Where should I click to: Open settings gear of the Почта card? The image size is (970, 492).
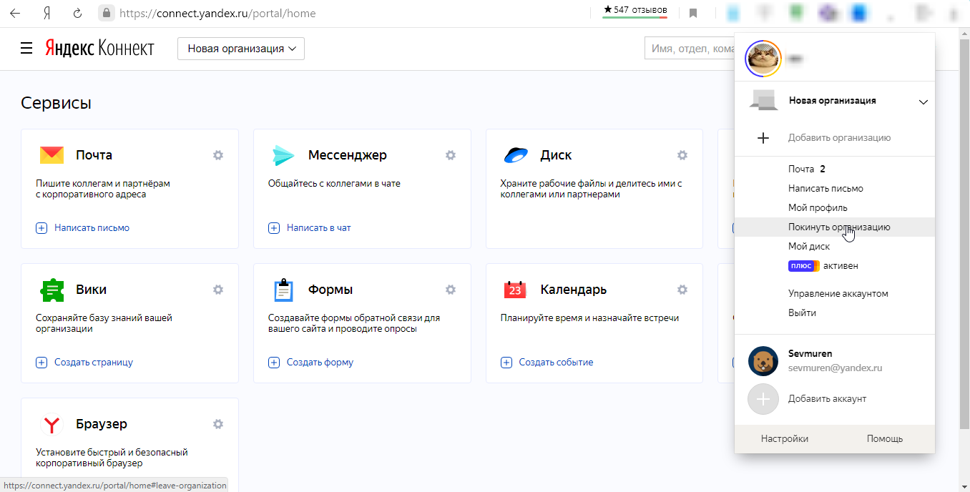(x=218, y=155)
